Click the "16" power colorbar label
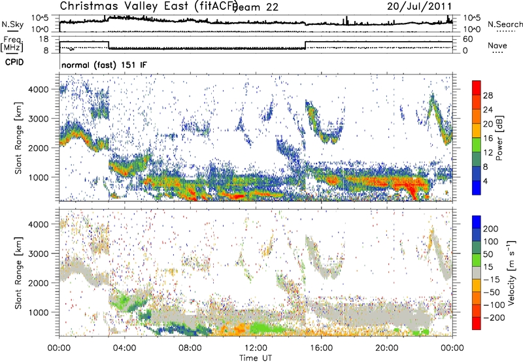 [488, 139]
